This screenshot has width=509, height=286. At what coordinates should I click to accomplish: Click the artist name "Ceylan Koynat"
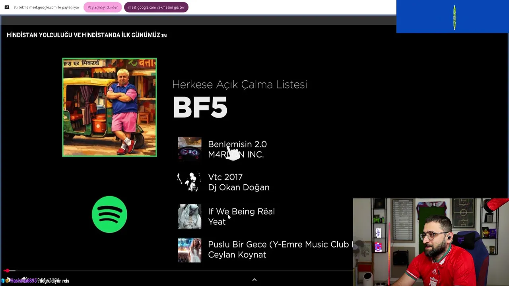237,255
